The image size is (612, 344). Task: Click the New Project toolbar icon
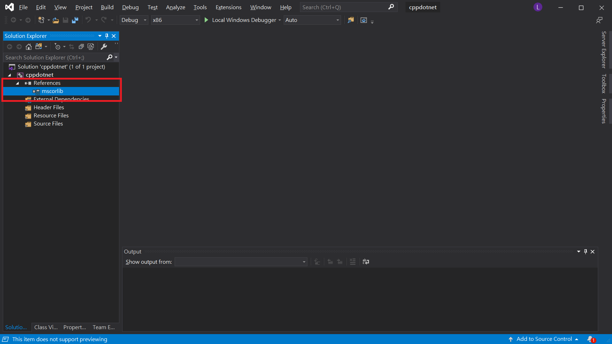tap(41, 20)
